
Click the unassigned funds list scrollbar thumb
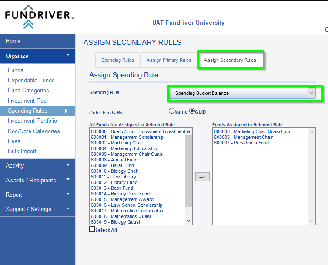click(188, 171)
